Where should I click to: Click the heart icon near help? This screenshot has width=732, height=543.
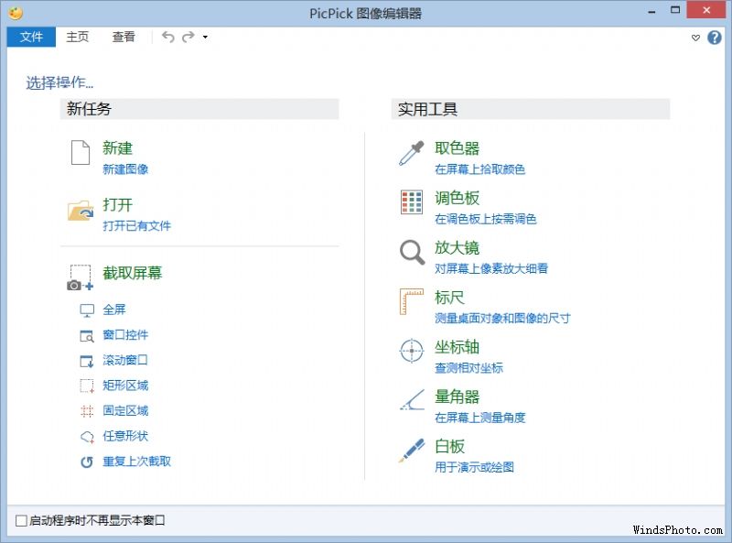pyautogui.click(x=695, y=38)
